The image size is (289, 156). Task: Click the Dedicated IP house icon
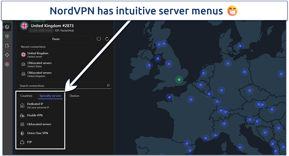coord(22,105)
